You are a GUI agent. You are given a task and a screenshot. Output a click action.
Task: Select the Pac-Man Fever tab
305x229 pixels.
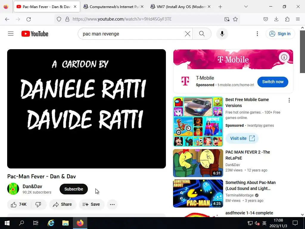click(47, 7)
